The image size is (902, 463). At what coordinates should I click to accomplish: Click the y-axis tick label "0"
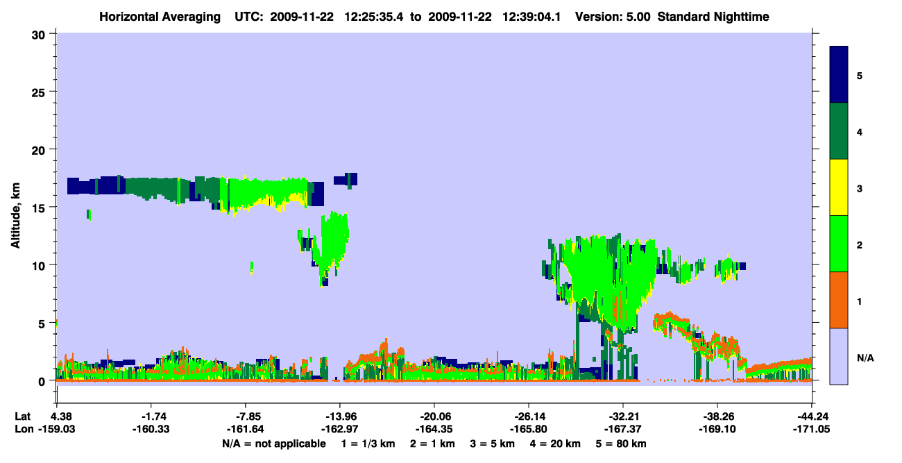pos(43,381)
